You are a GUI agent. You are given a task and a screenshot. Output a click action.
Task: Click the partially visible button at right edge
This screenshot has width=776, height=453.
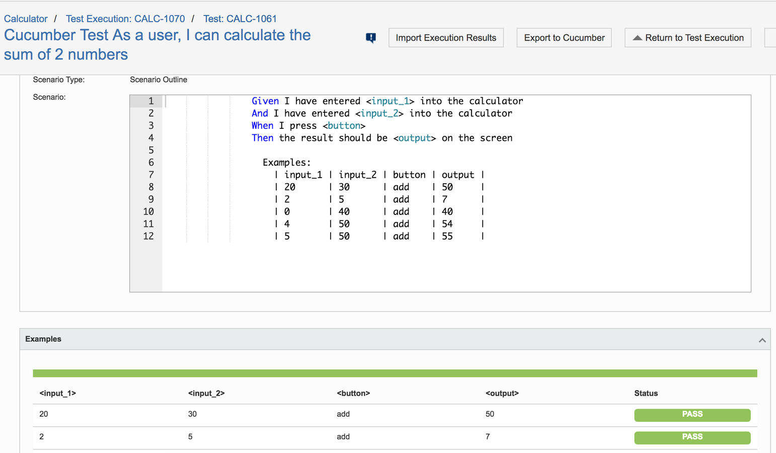tap(770, 38)
